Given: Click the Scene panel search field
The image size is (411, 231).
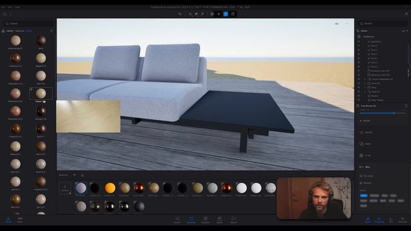Looking at the screenshot, I should pyautogui.click(x=383, y=24).
